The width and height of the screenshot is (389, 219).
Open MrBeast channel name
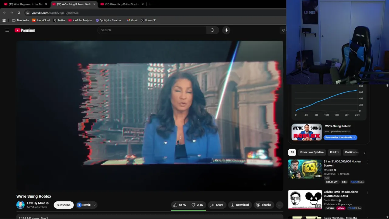click(x=328, y=170)
